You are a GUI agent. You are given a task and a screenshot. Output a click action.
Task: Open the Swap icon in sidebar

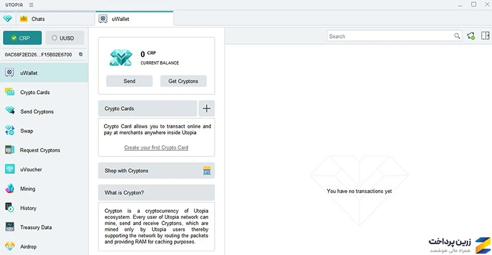tap(10, 131)
